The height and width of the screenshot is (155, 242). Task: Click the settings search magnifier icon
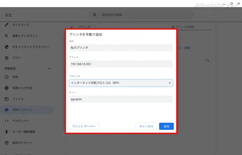pos(95,15)
